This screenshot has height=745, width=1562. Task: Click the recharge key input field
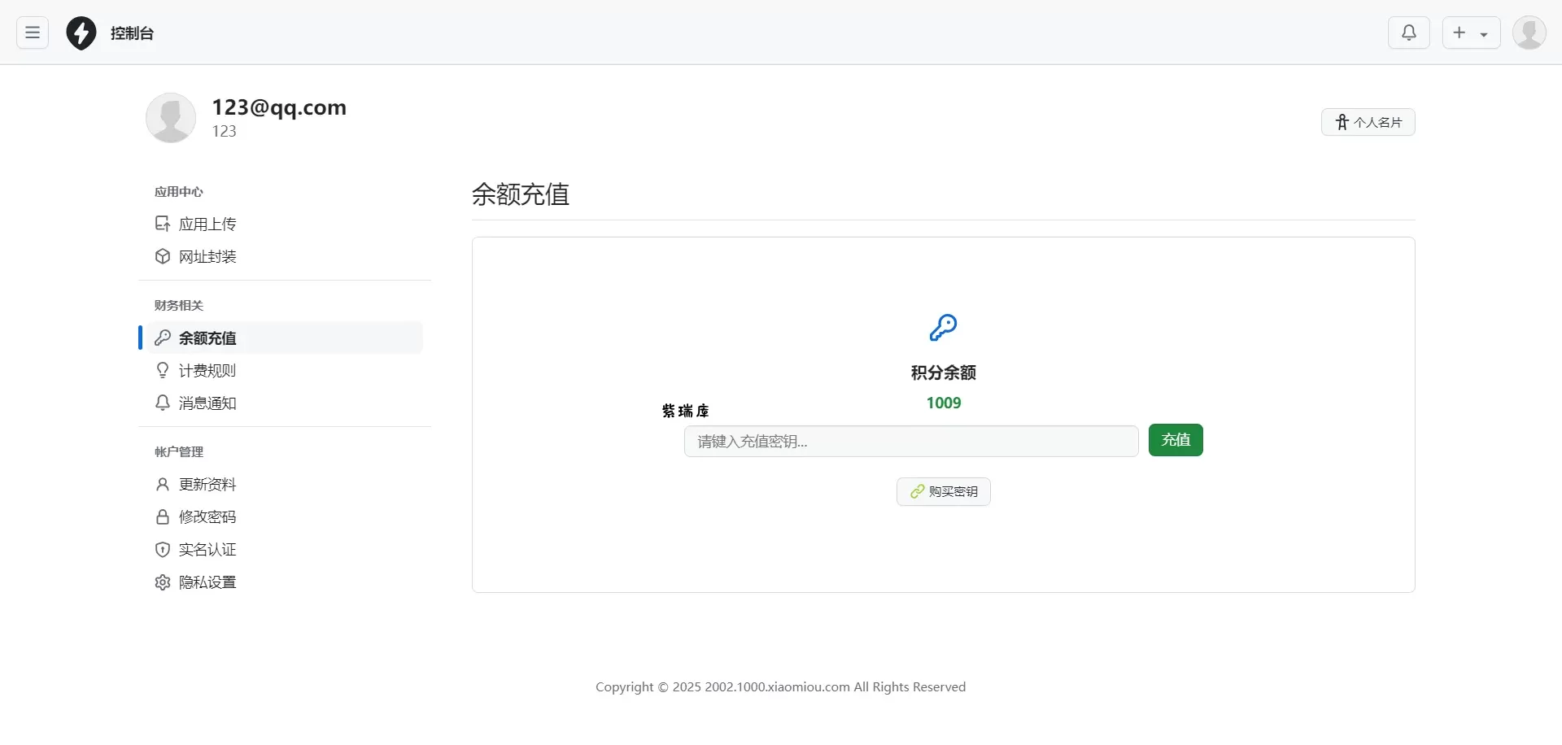[x=910, y=441]
